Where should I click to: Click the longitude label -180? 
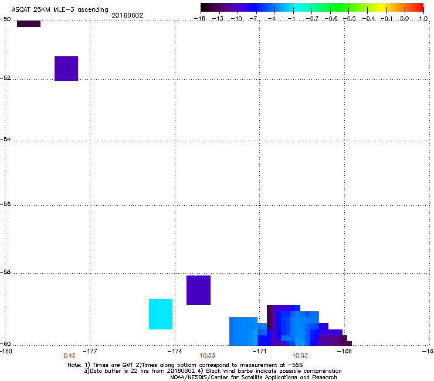(6, 351)
